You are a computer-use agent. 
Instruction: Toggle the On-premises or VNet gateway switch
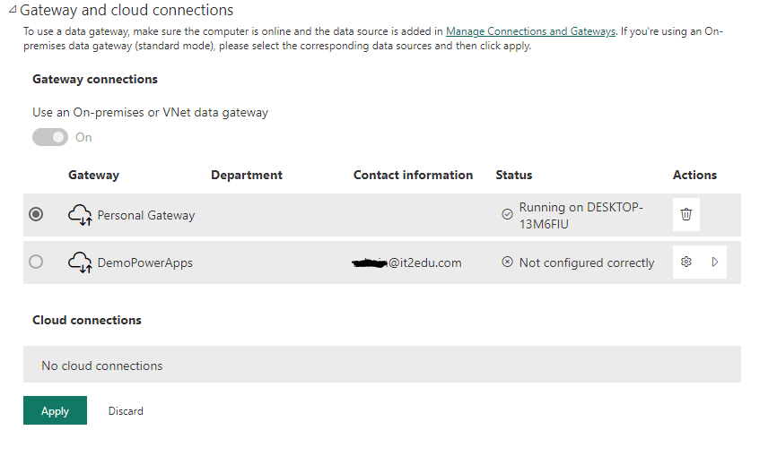point(50,137)
